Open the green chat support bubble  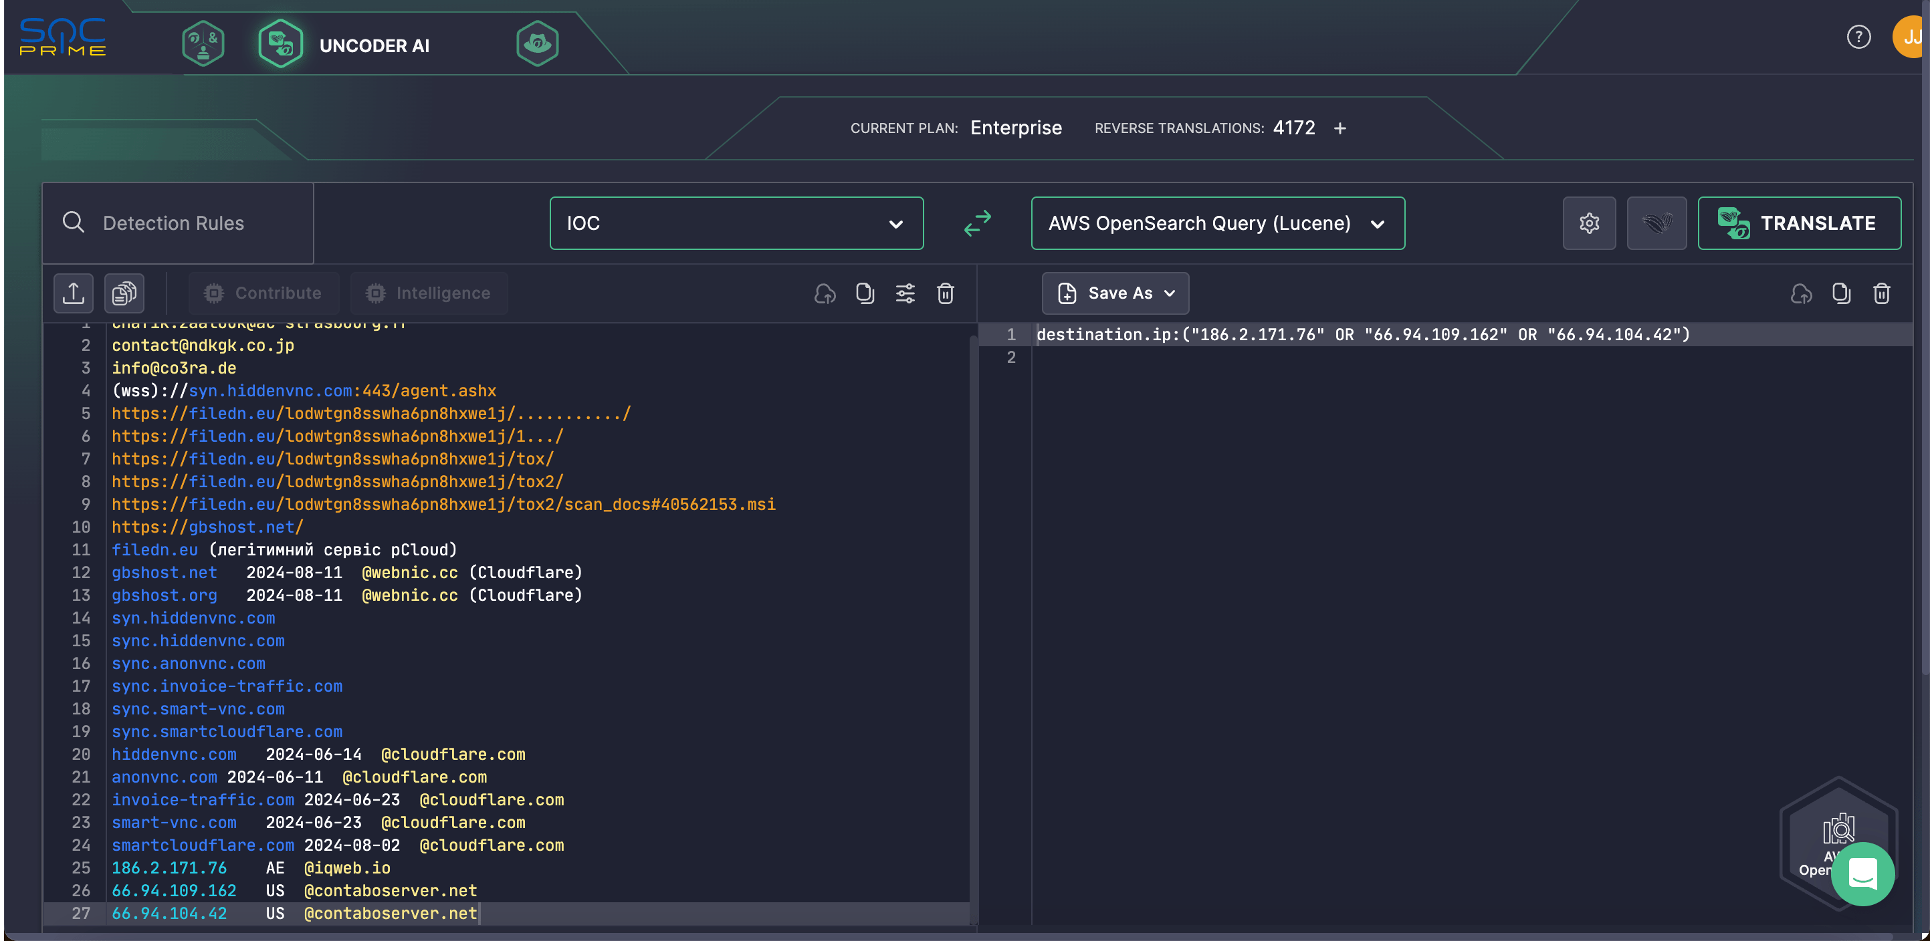tap(1862, 873)
